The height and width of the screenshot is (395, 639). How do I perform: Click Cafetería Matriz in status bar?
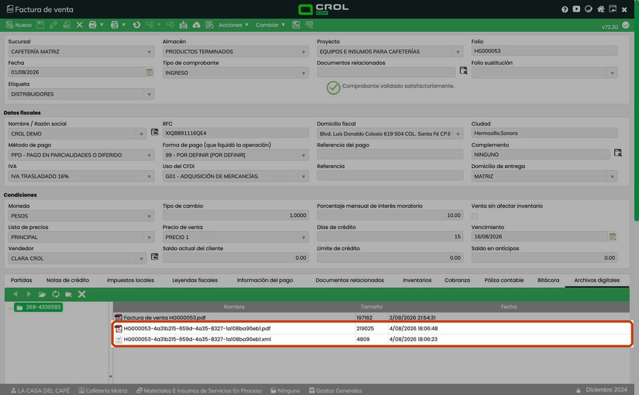point(103,390)
